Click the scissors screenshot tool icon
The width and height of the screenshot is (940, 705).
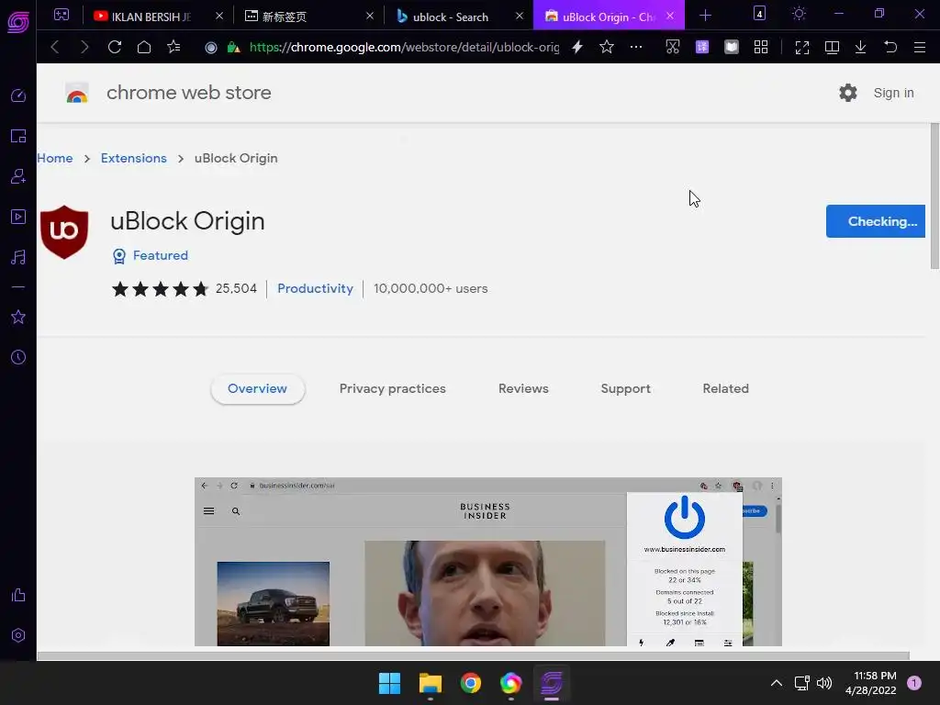click(x=673, y=47)
